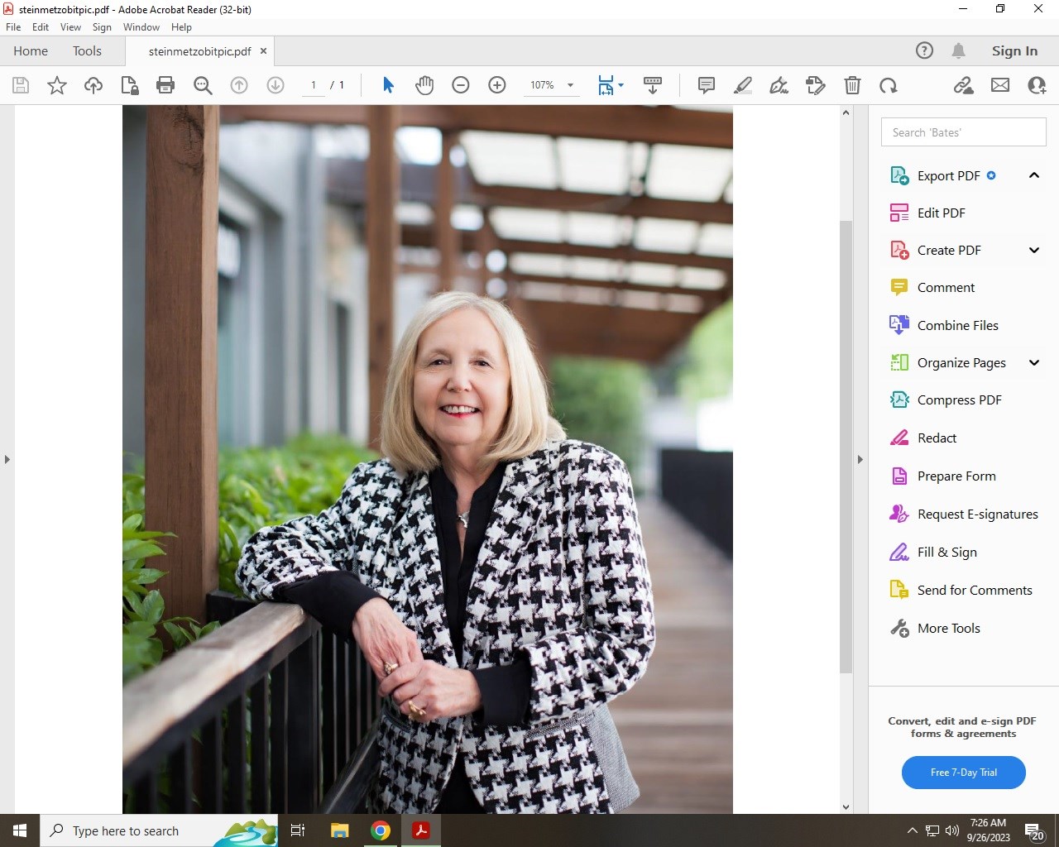The image size is (1059, 847).
Task: Click the Sign In link
Action: click(1014, 51)
